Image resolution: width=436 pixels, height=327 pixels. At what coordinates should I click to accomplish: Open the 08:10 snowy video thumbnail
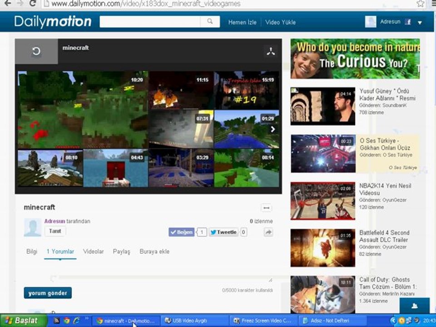tap(50, 168)
